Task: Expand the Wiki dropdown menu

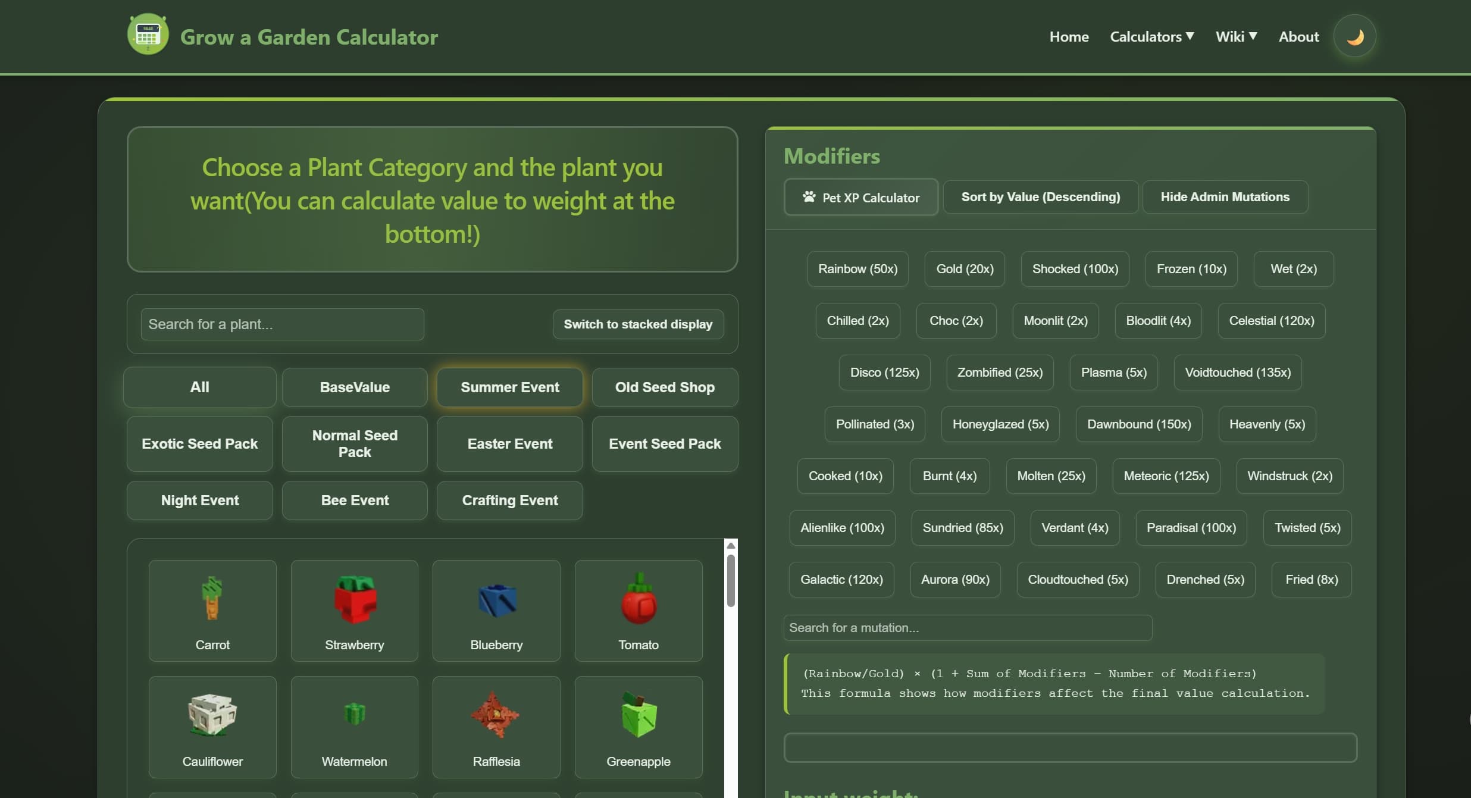Action: (x=1235, y=36)
